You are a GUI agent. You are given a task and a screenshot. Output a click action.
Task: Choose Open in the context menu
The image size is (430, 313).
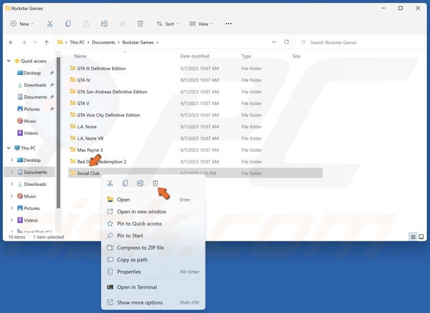tap(153, 199)
